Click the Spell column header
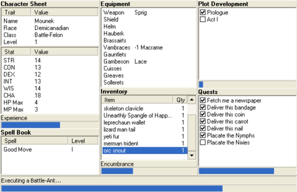 [x=34, y=141]
